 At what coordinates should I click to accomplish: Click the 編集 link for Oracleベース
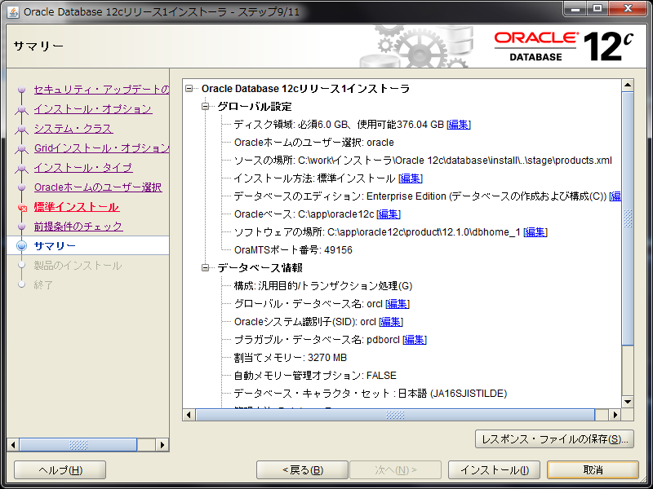point(389,214)
